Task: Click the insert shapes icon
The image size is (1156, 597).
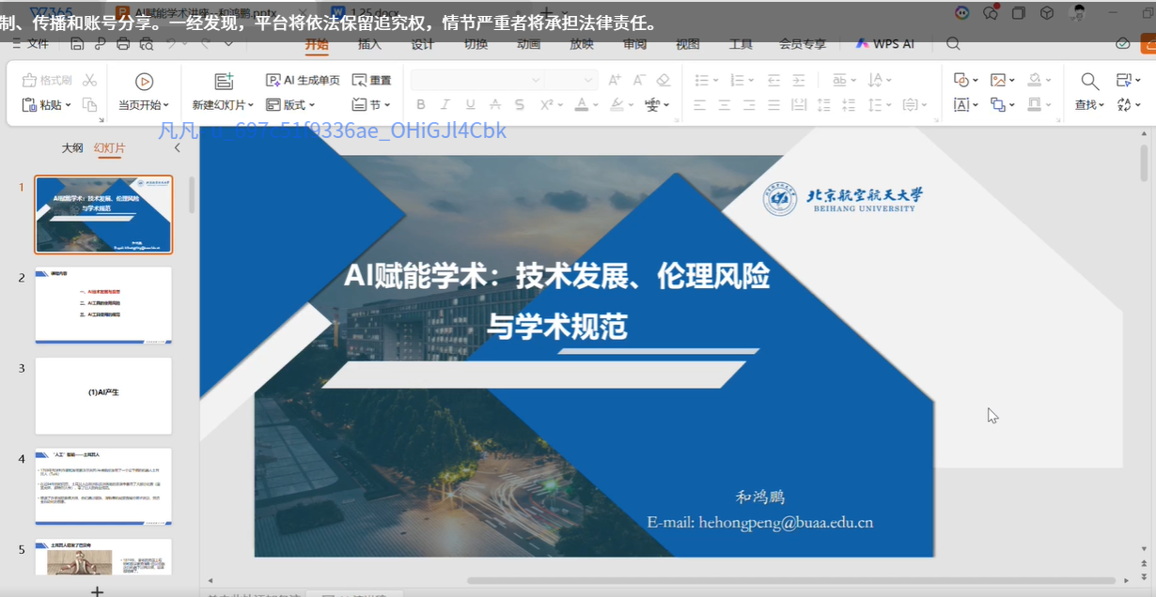Action: (961, 81)
